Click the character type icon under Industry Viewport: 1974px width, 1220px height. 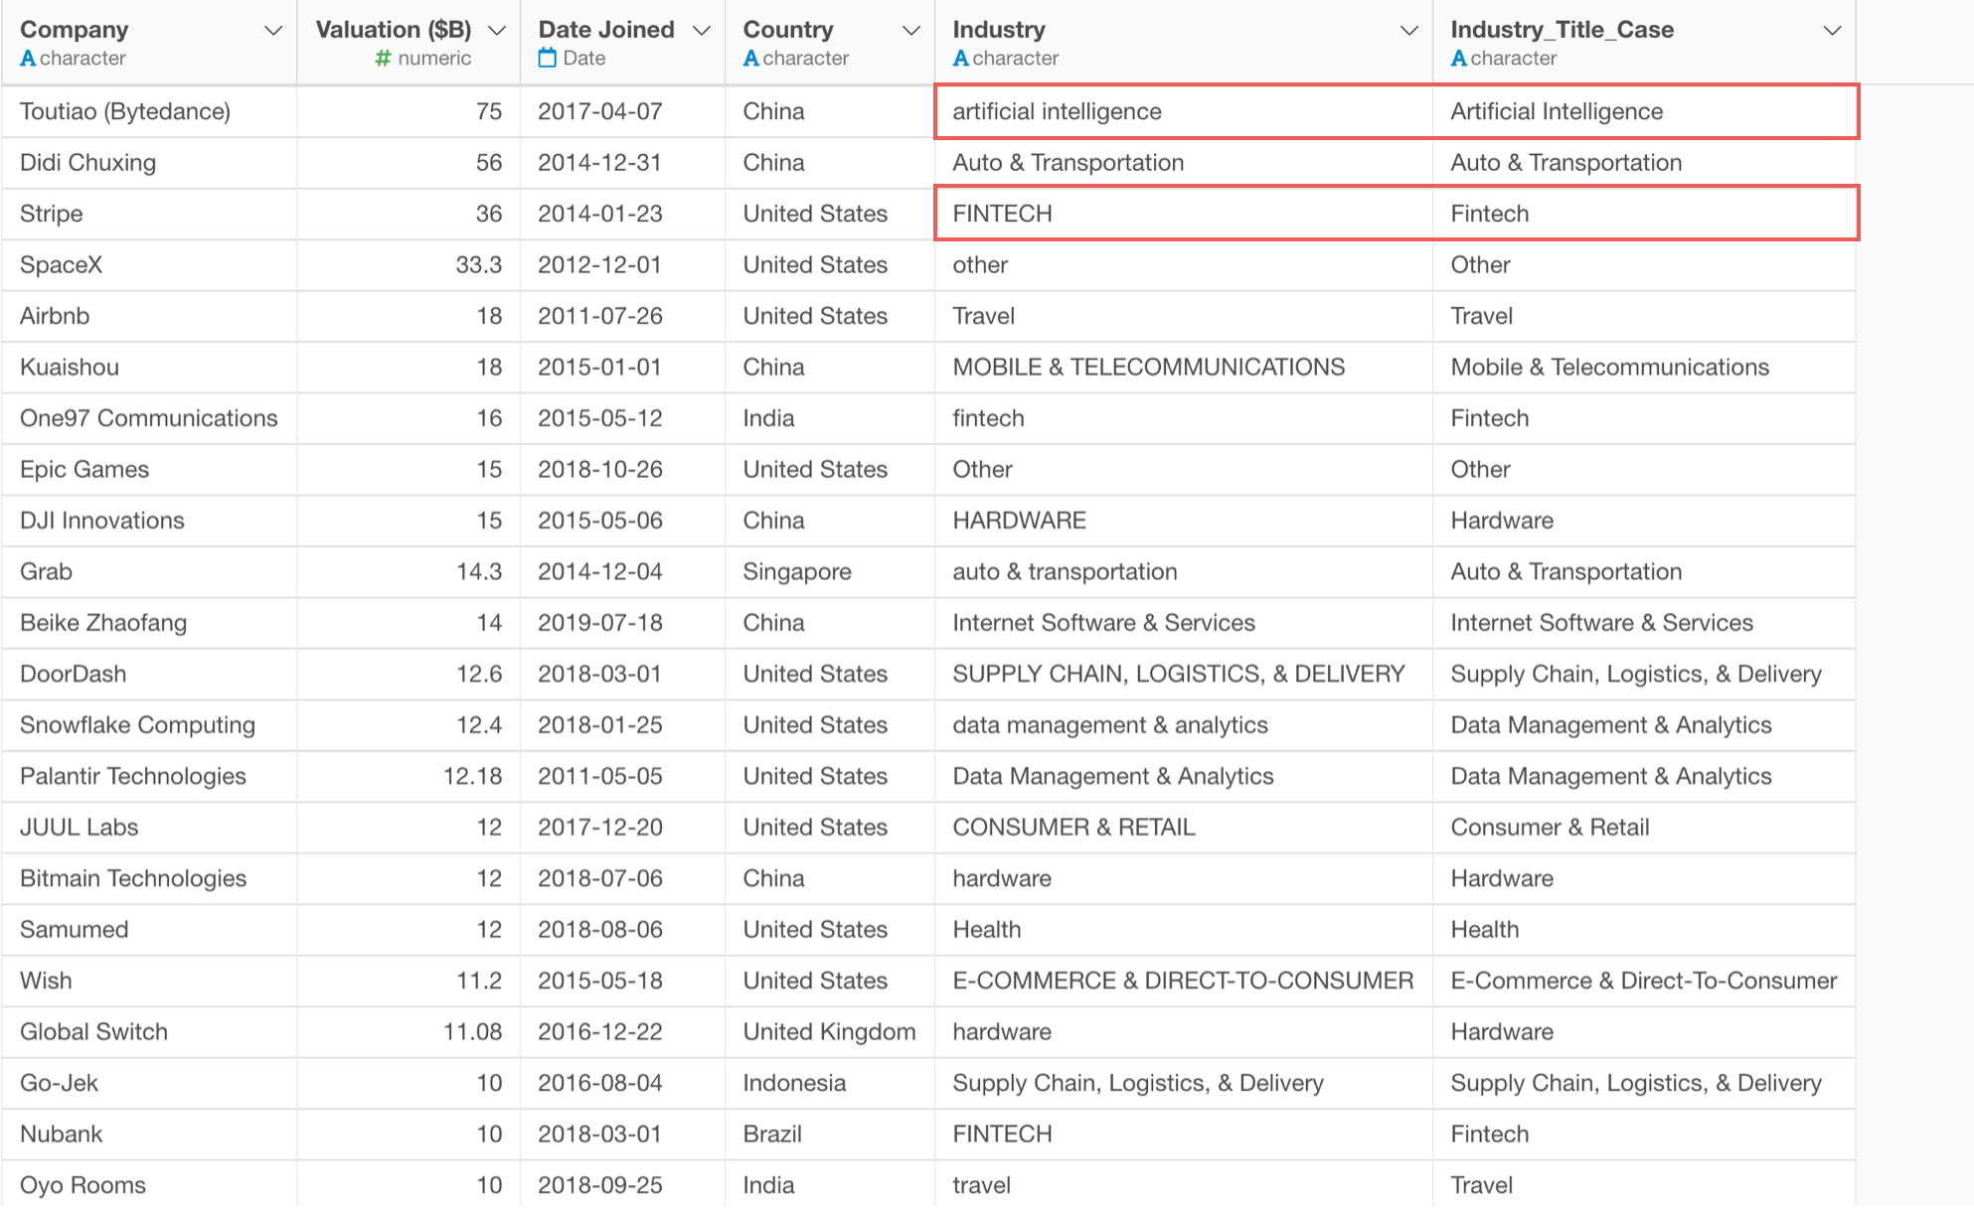tap(961, 59)
